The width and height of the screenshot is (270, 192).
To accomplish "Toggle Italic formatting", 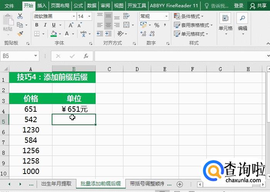I will 45,25.
